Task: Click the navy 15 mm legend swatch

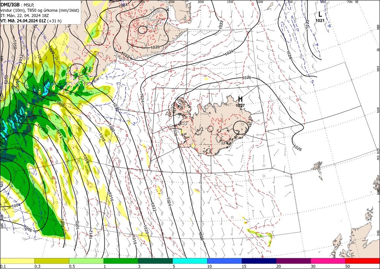Action: tap(259, 261)
